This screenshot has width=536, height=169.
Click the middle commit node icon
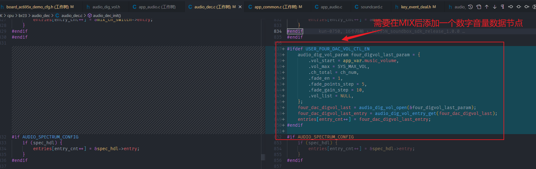click(x=519, y=7)
